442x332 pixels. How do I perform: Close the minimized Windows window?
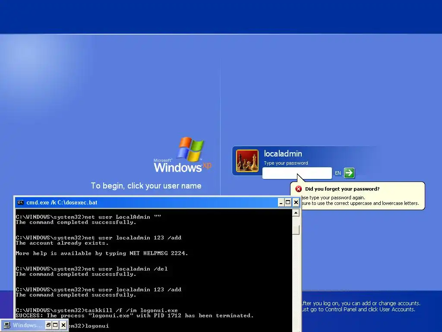tap(63, 325)
